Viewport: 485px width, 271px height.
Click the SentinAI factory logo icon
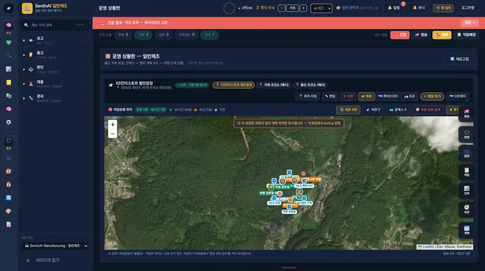click(27, 8)
